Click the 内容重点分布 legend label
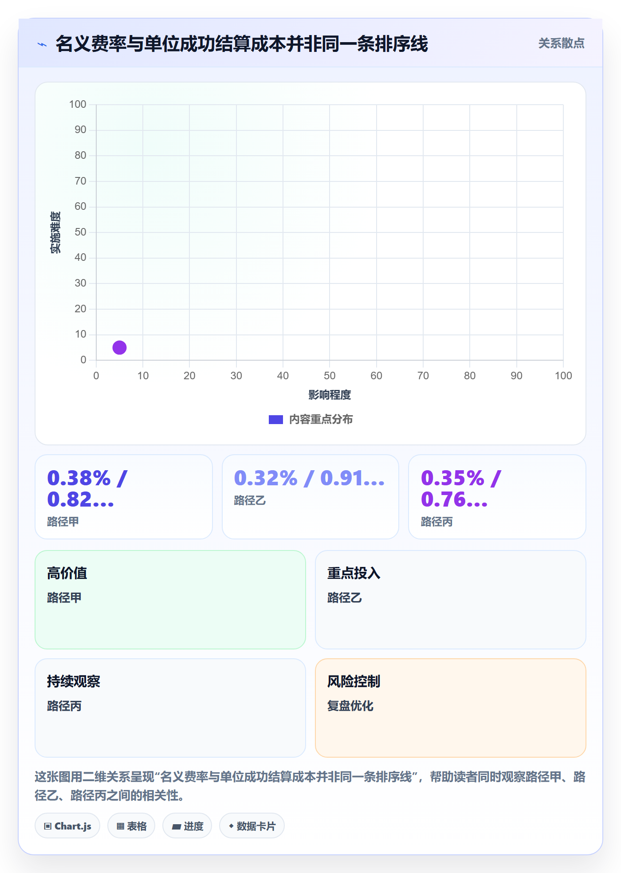This screenshot has width=621, height=873. 321,420
